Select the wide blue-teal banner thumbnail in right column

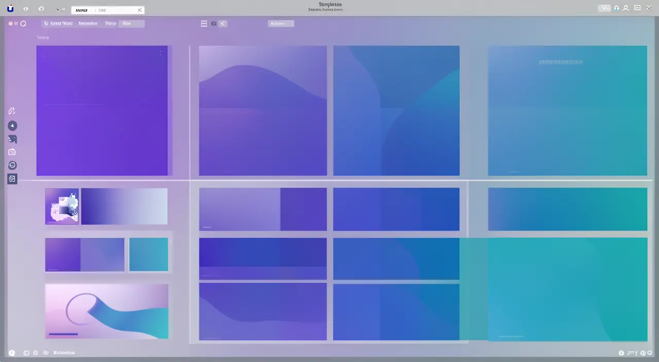coord(567,209)
